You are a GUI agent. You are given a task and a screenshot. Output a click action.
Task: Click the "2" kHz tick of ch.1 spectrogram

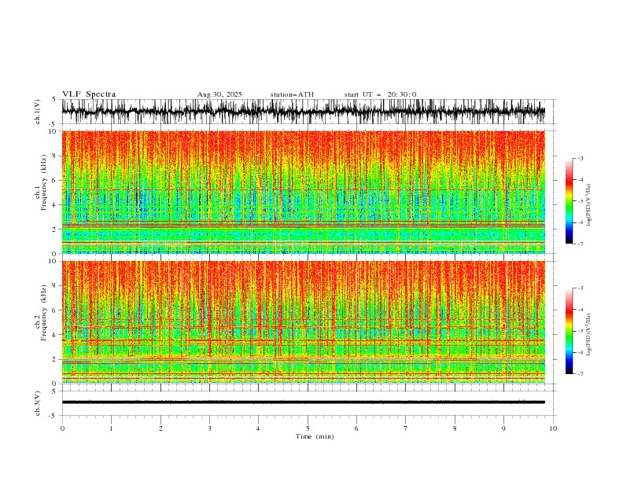tap(55, 229)
